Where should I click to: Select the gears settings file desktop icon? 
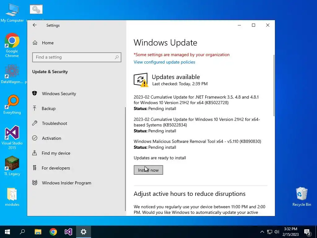coord(36,9)
